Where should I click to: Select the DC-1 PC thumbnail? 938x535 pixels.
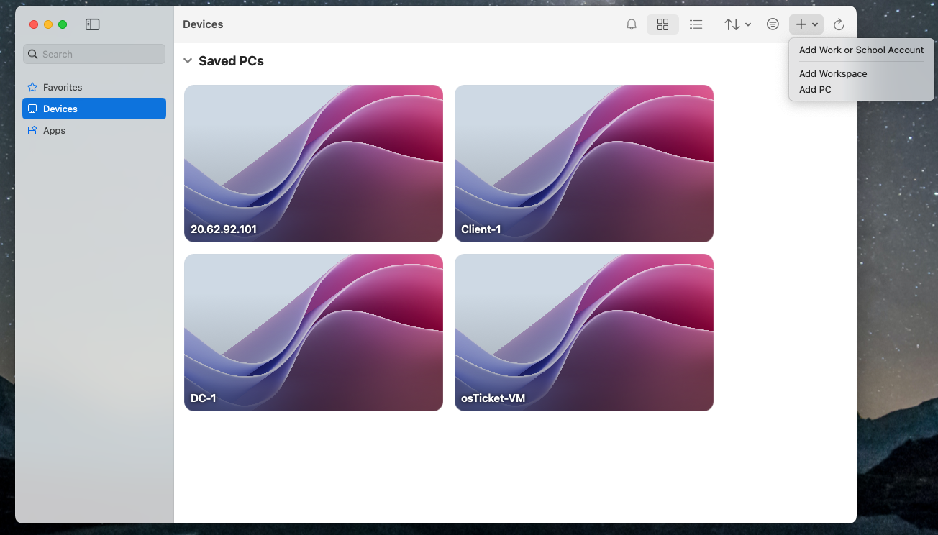click(x=314, y=332)
